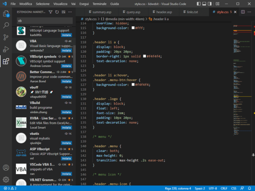The image size is (255, 191).
Task: Open the Explorer view in activity bar
Action: (6, 14)
